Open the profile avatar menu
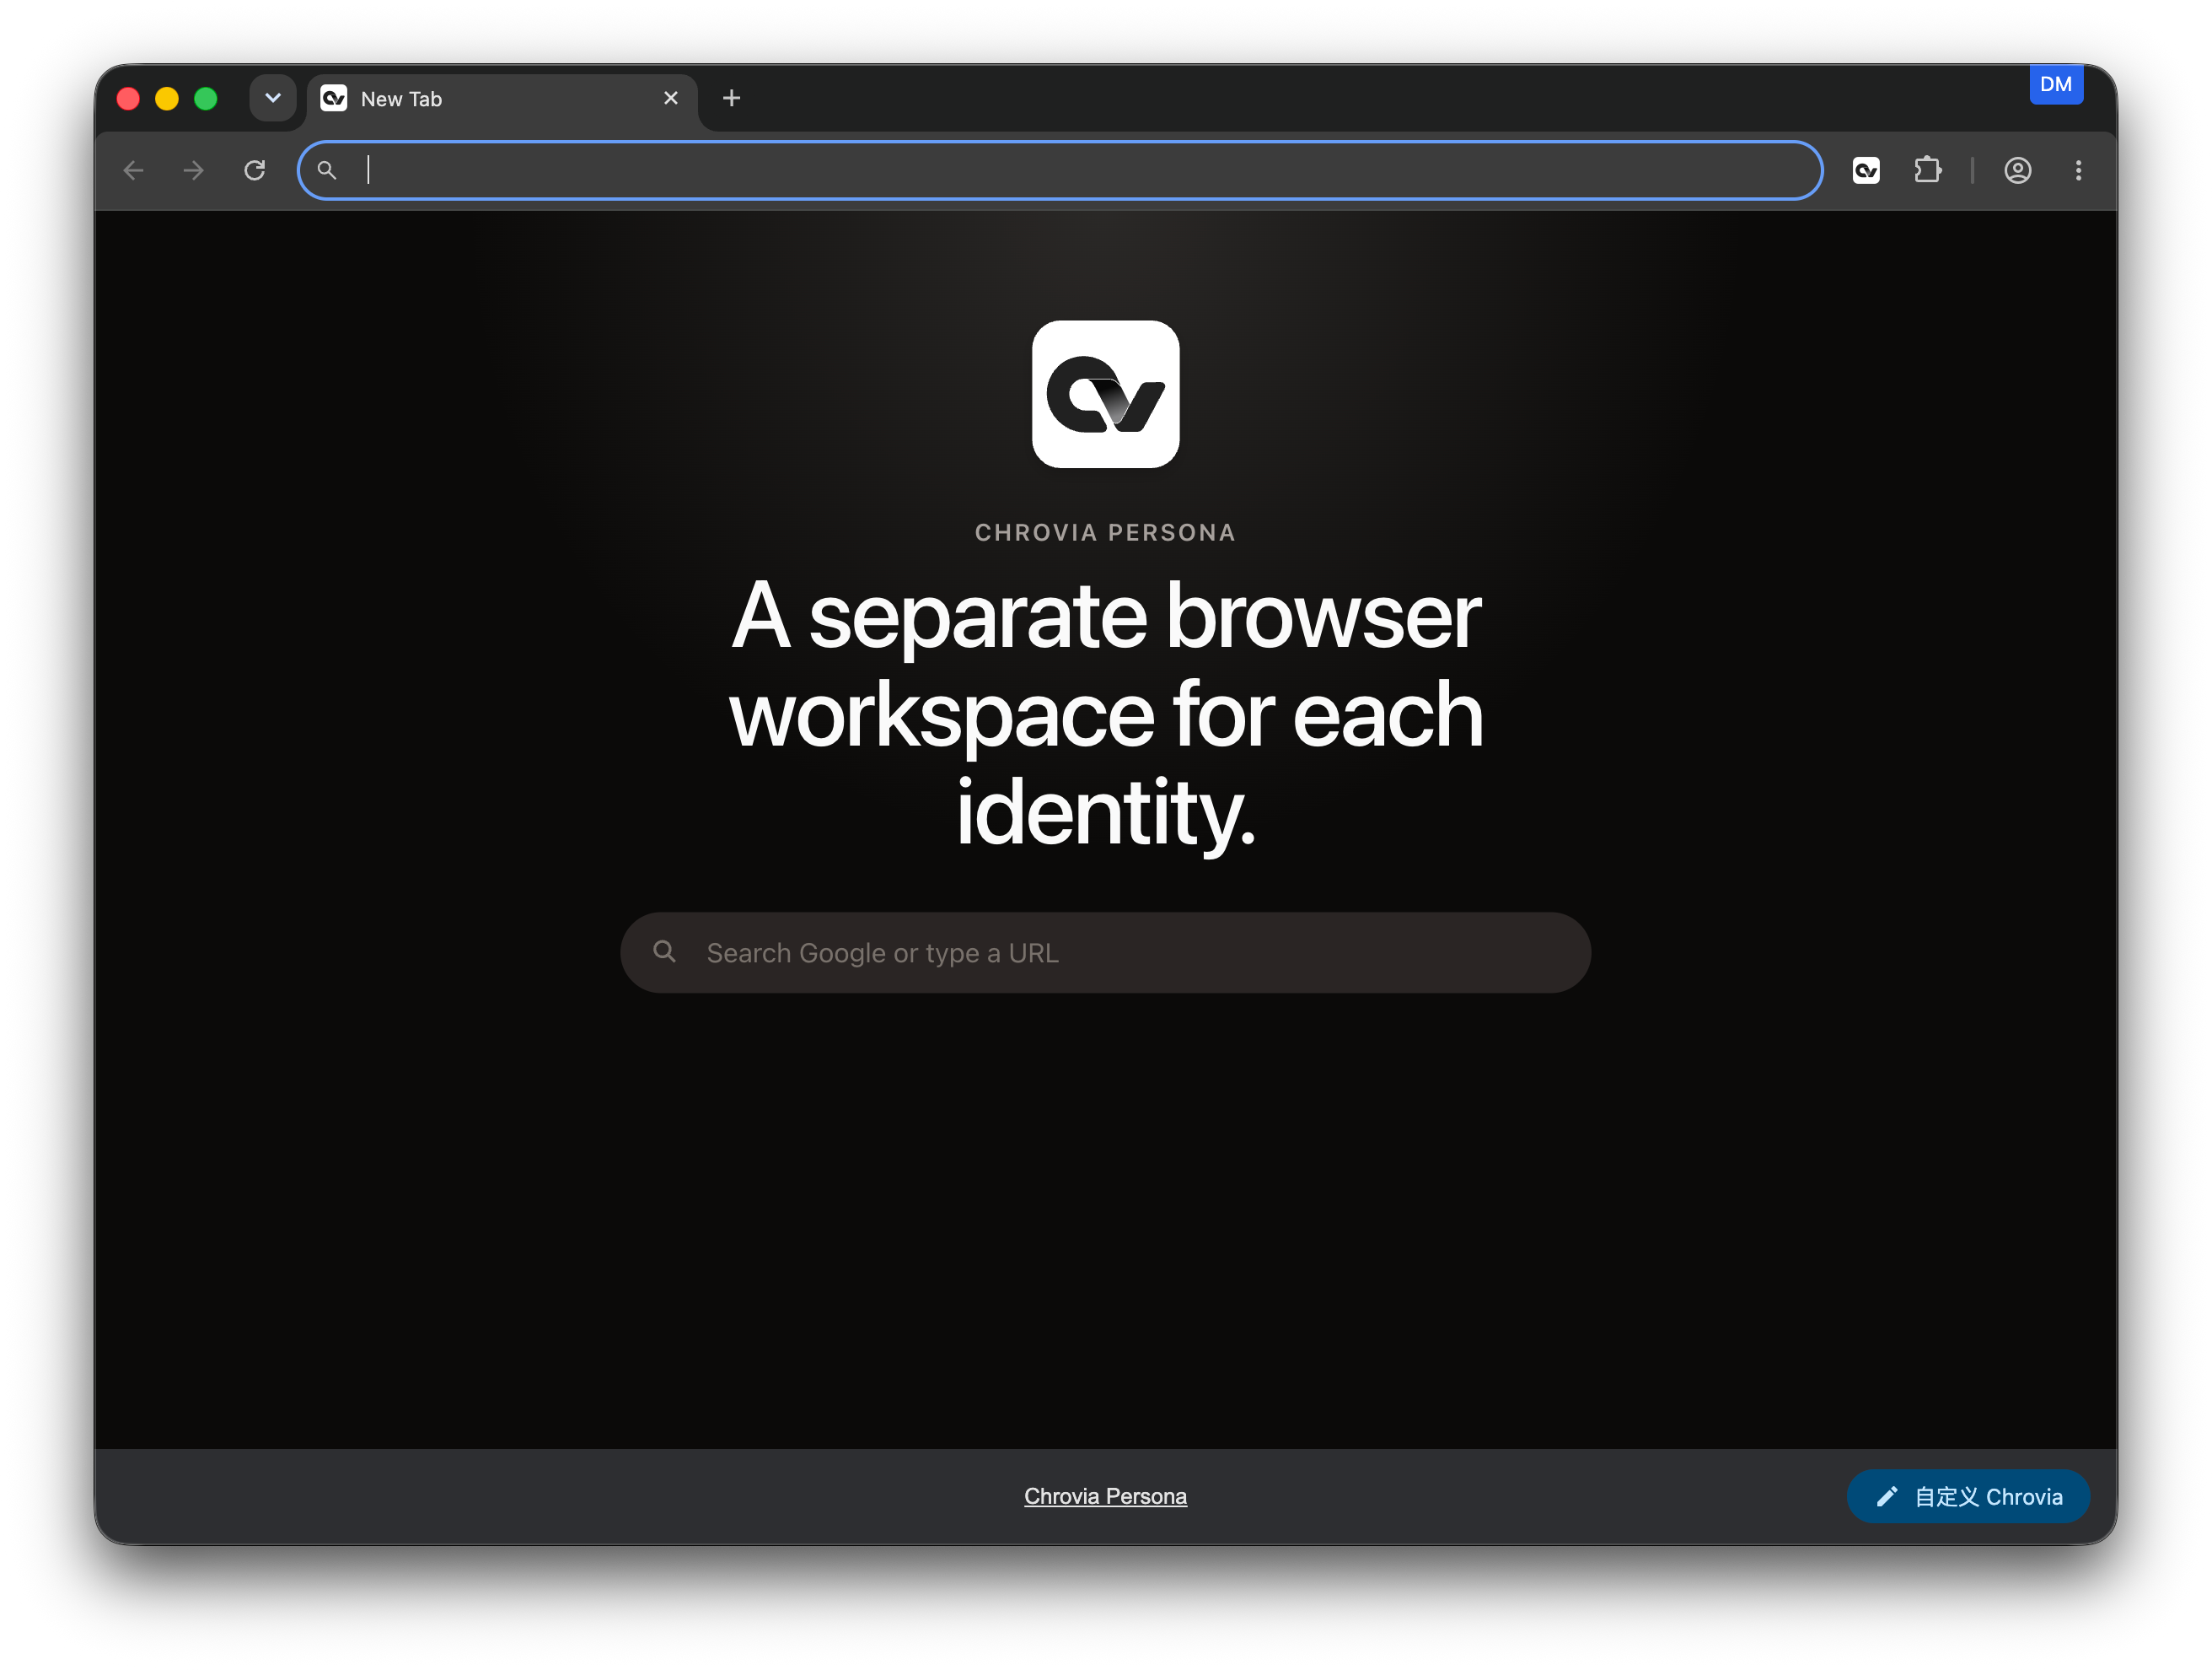 (x=2017, y=170)
